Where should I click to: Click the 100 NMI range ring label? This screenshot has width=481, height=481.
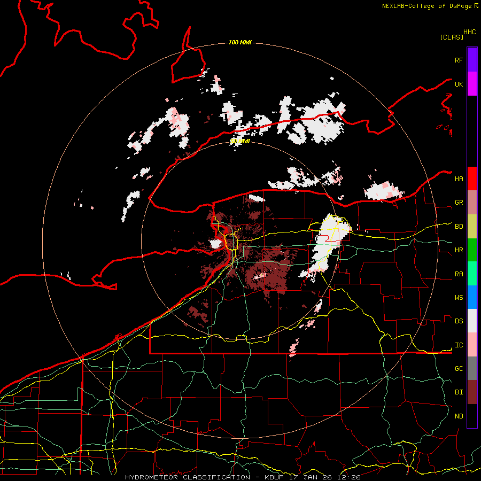[x=240, y=42]
